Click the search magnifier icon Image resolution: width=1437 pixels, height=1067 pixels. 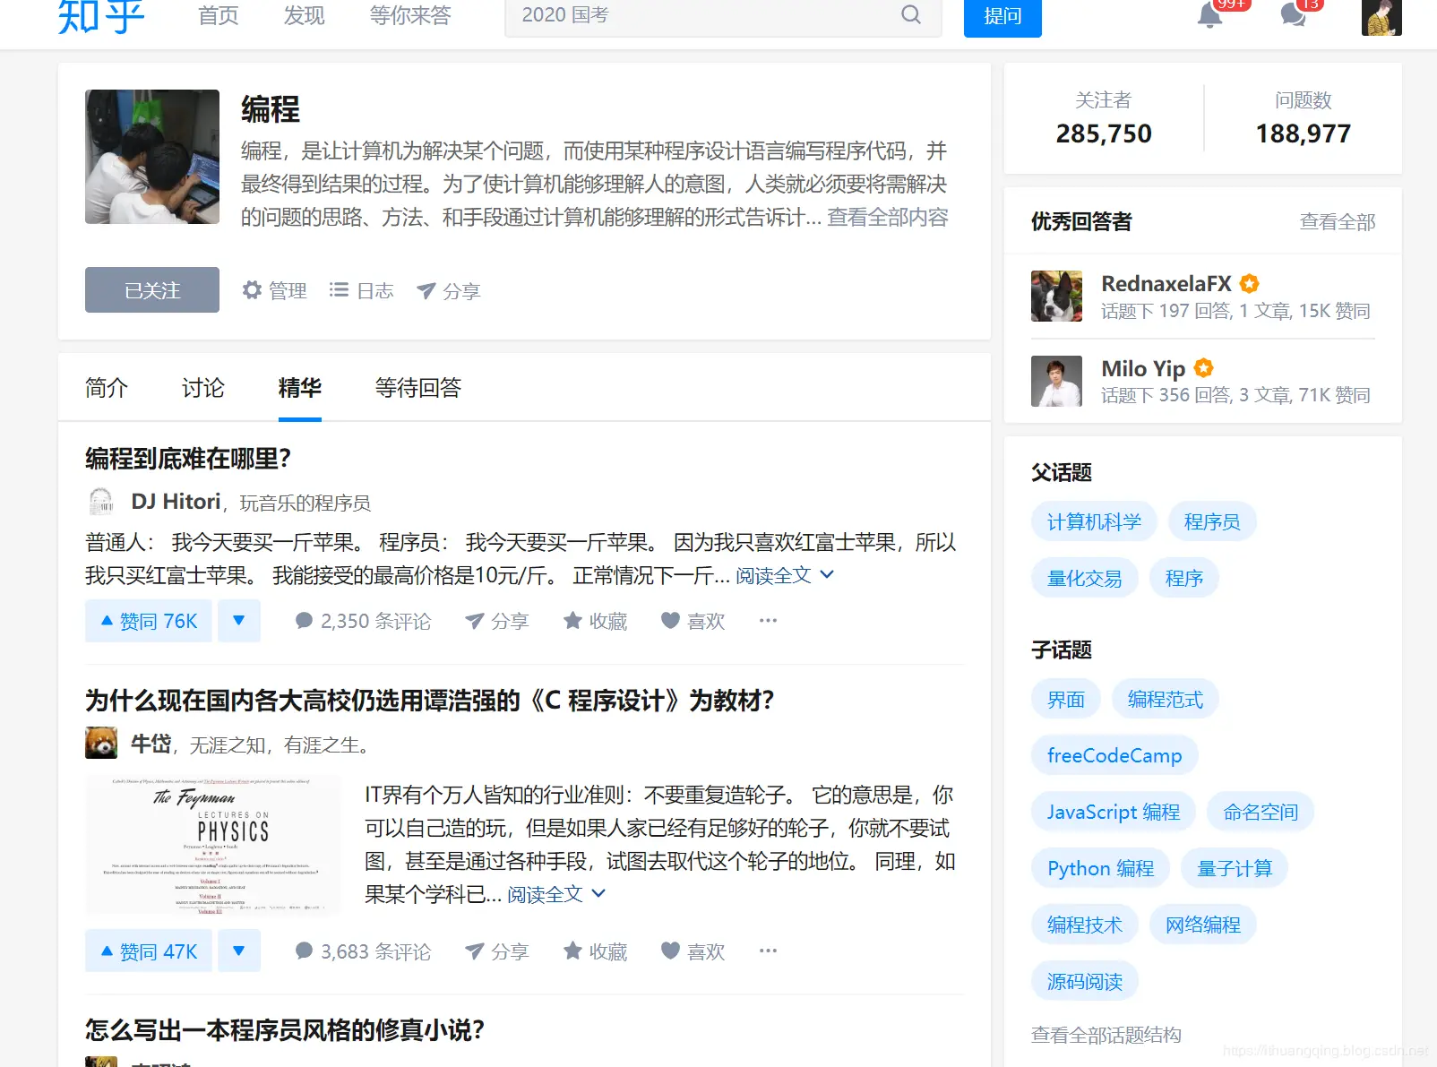coord(910,15)
